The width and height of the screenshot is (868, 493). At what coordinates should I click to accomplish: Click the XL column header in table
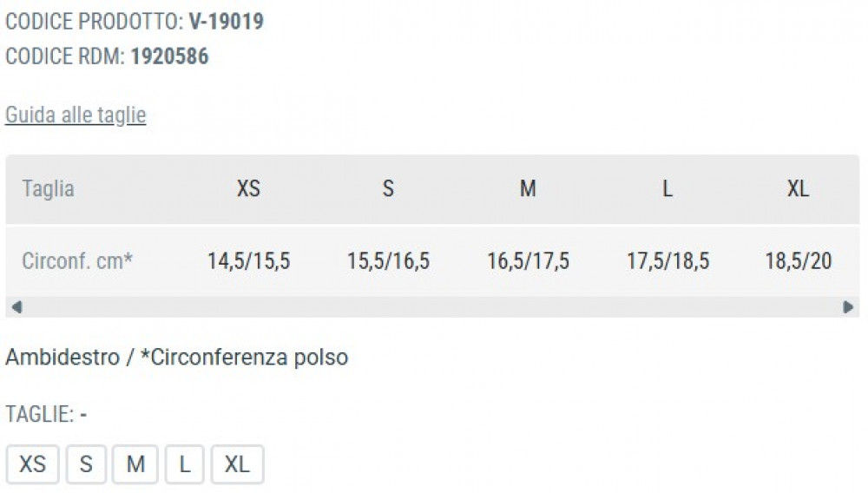tap(798, 189)
